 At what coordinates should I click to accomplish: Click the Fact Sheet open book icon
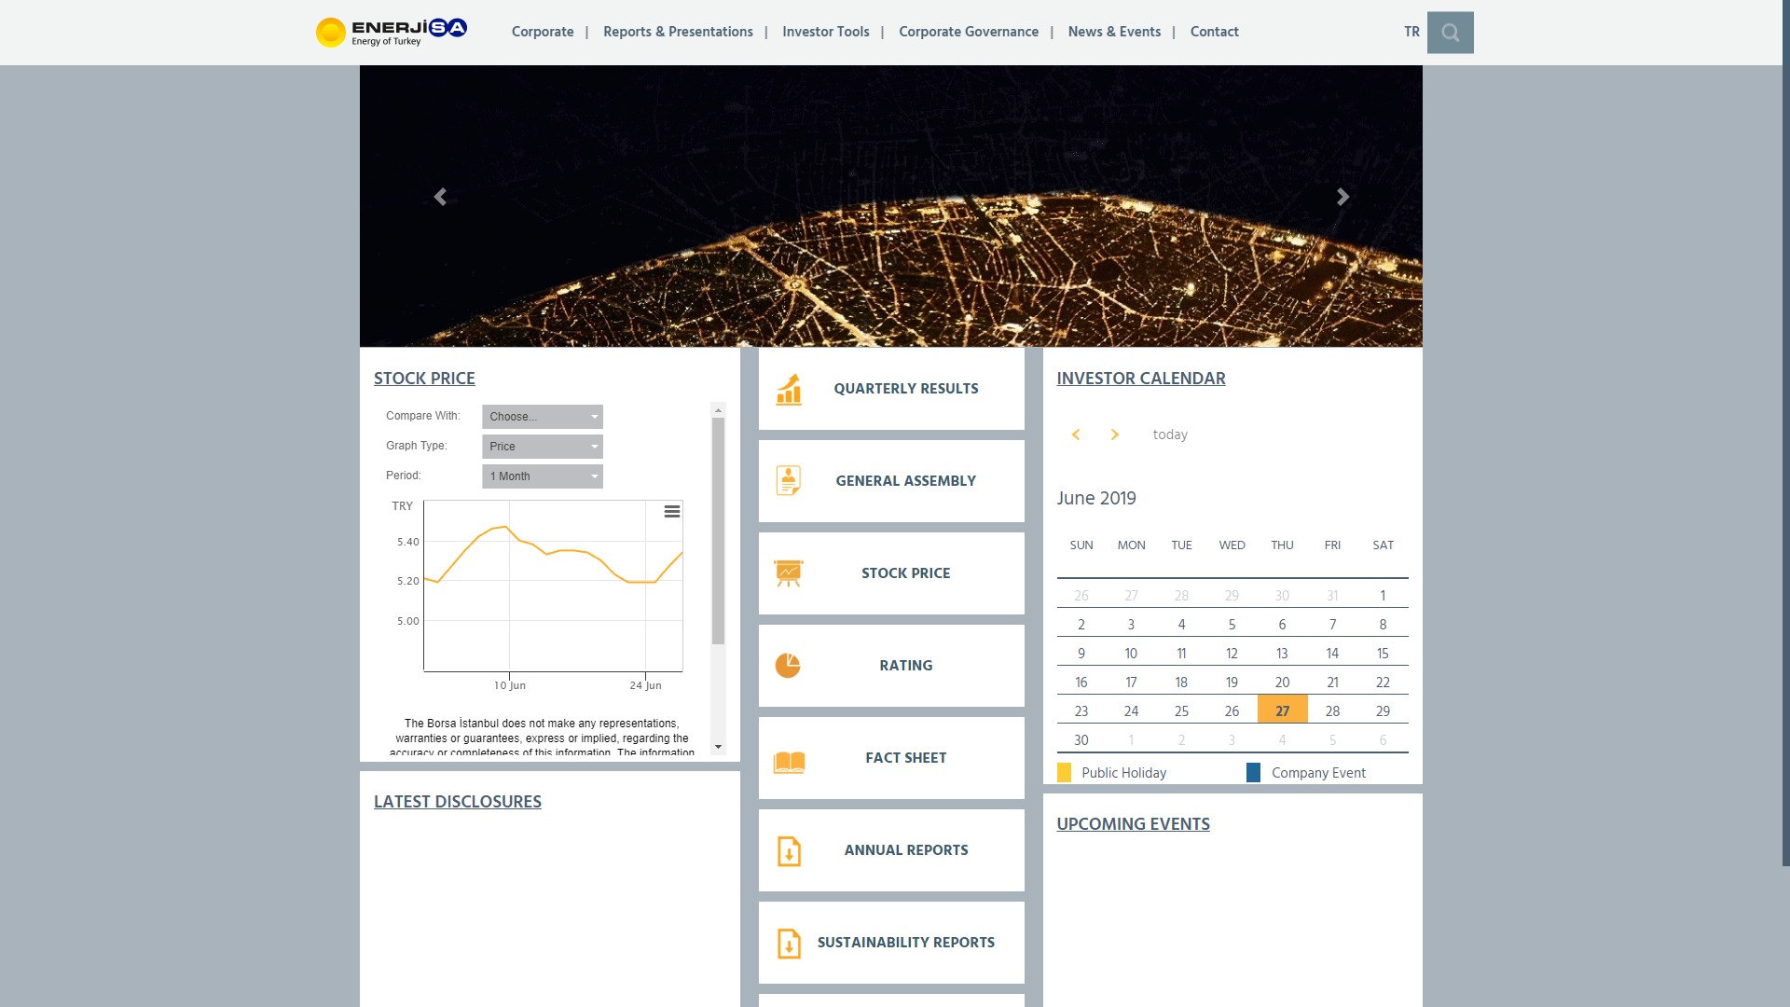[789, 762]
